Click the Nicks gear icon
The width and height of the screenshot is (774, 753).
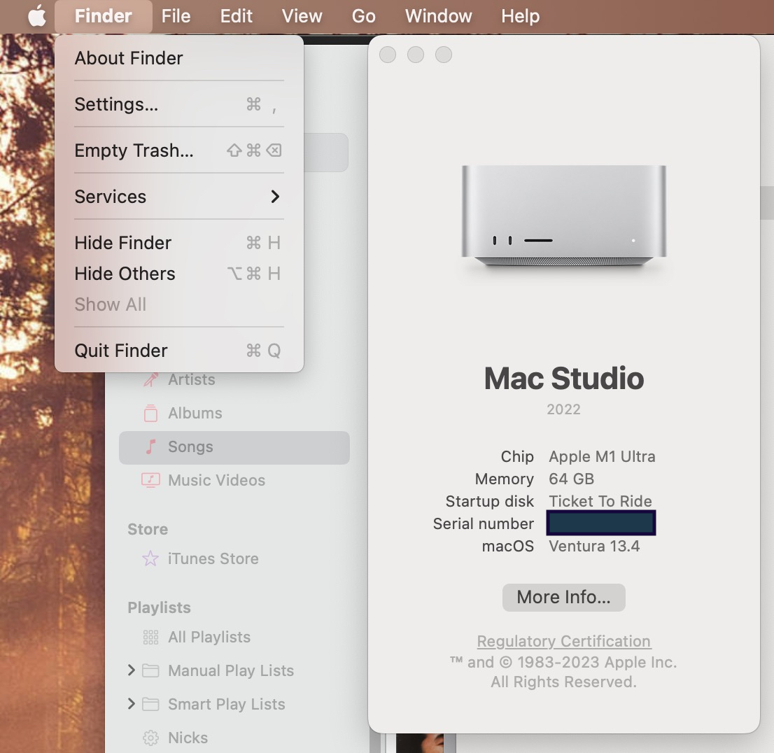(x=150, y=738)
